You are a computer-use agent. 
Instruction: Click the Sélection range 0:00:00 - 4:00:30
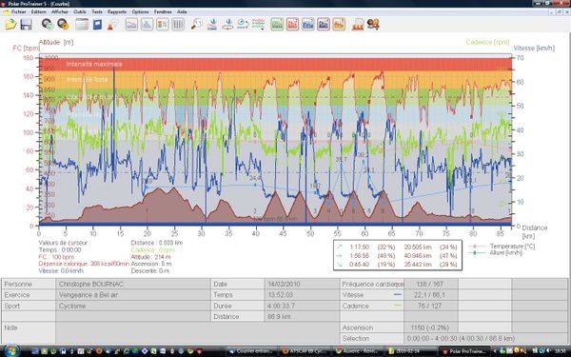485,338
